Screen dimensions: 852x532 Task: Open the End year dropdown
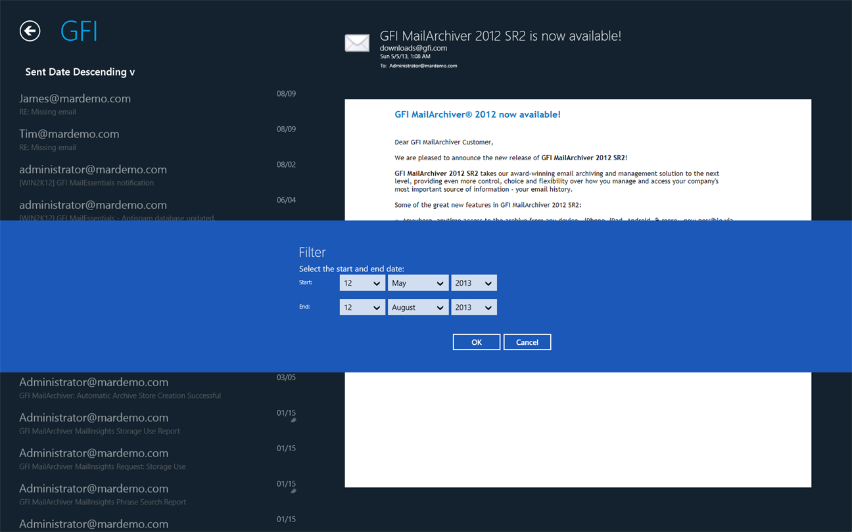click(474, 307)
